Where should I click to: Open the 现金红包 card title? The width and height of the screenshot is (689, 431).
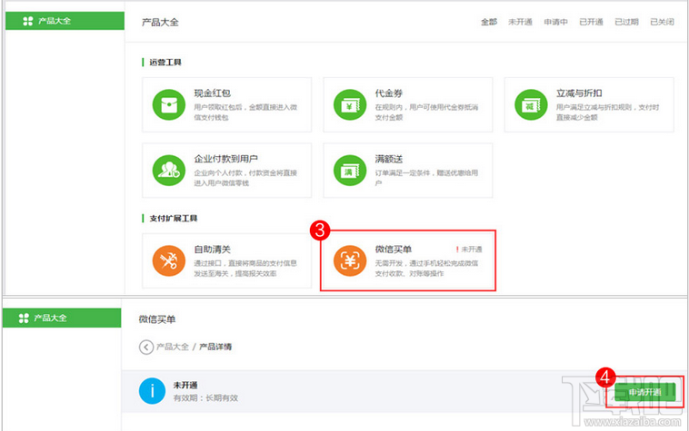pos(212,93)
